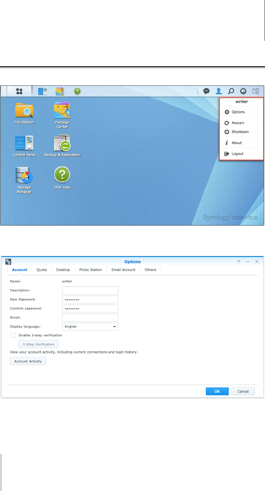265x491 pixels.
Task: Switch to the Photo Station tab
Action: [91, 270]
